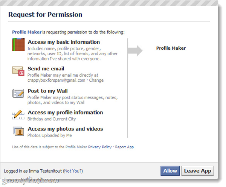Open the Privacy Policy link

pos(100,147)
